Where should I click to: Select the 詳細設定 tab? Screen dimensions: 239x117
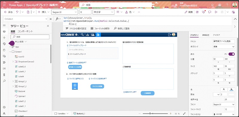pos(206,35)
